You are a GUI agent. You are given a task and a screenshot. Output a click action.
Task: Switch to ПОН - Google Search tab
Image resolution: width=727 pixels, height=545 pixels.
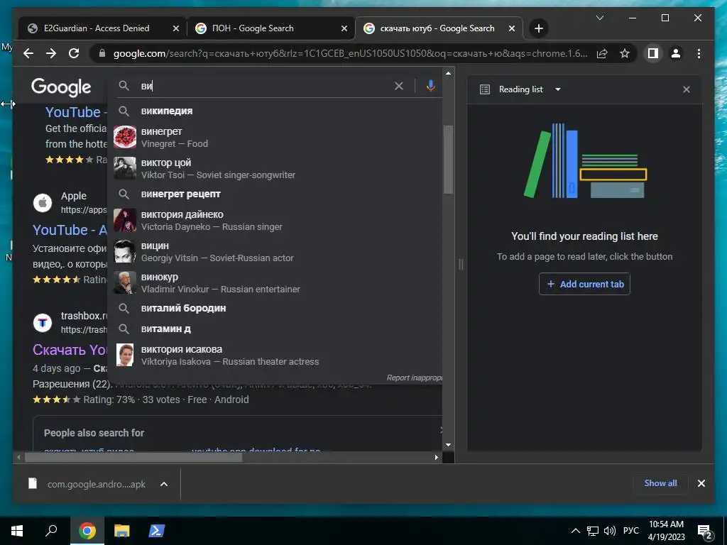click(x=253, y=28)
